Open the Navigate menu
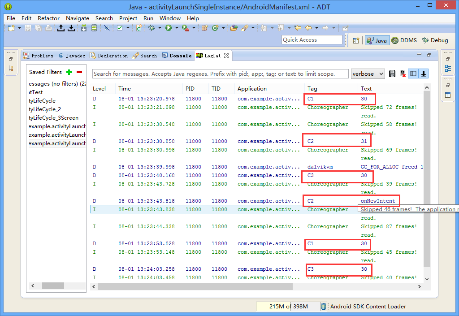This screenshot has height=316, width=459. [78, 18]
